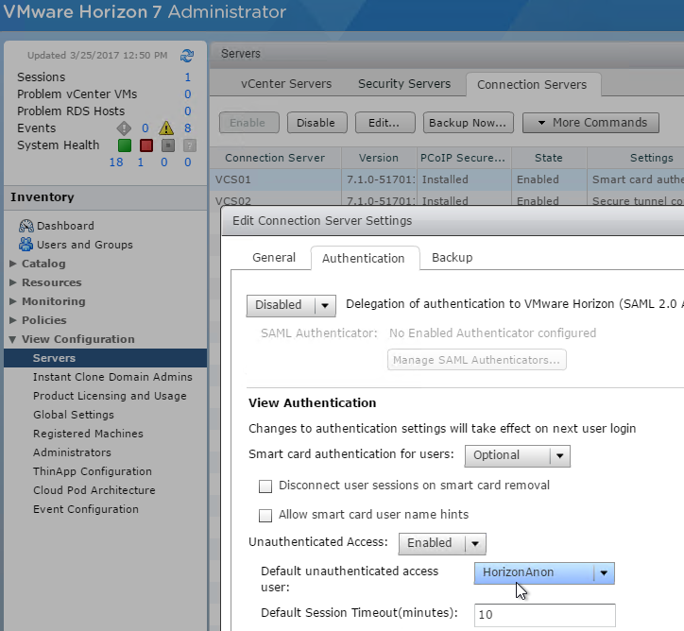Expand the Catalog tree node
Image resolution: width=684 pixels, height=631 pixels.
(13, 264)
